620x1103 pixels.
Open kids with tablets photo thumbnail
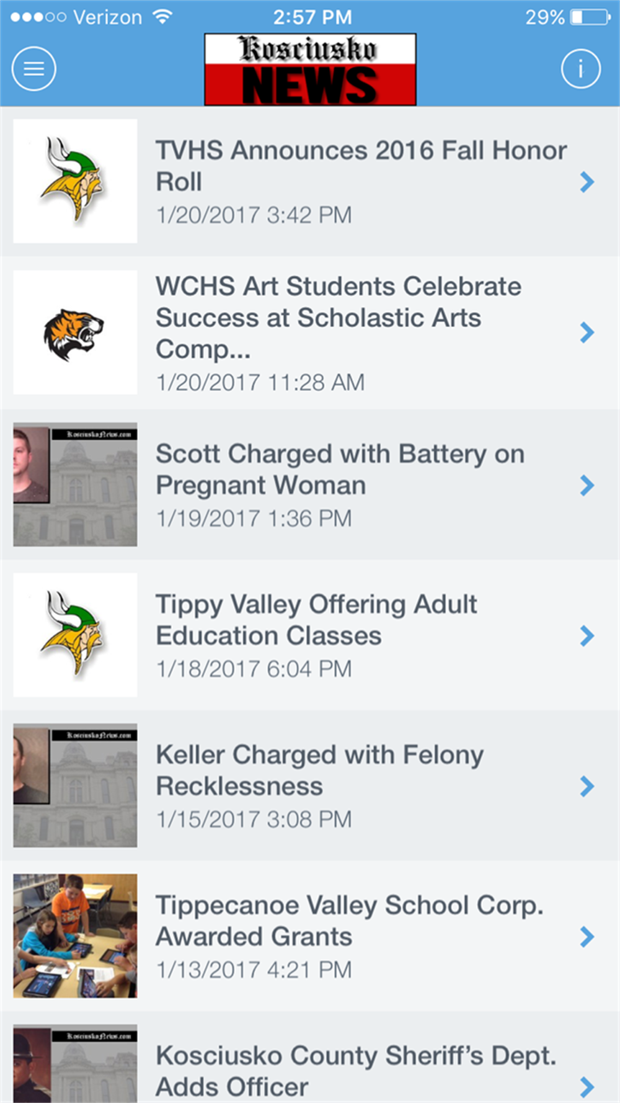tap(75, 936)
